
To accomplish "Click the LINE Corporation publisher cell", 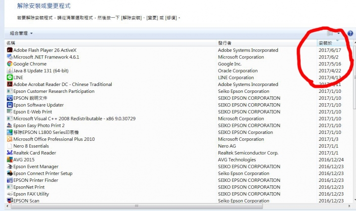I will pyautogui.click(x=236, y=78).
